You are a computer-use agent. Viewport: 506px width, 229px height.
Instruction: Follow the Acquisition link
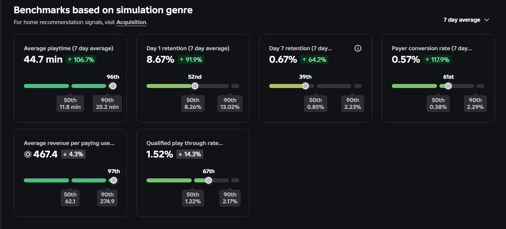click(131, 22)
